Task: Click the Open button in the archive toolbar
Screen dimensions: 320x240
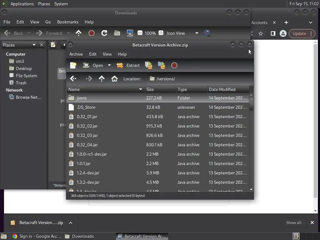Action: (x=93, y=65)
